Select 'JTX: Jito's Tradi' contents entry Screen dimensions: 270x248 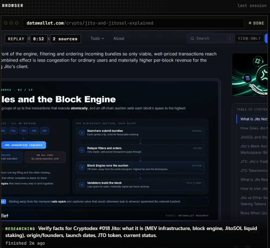(254, 162)
